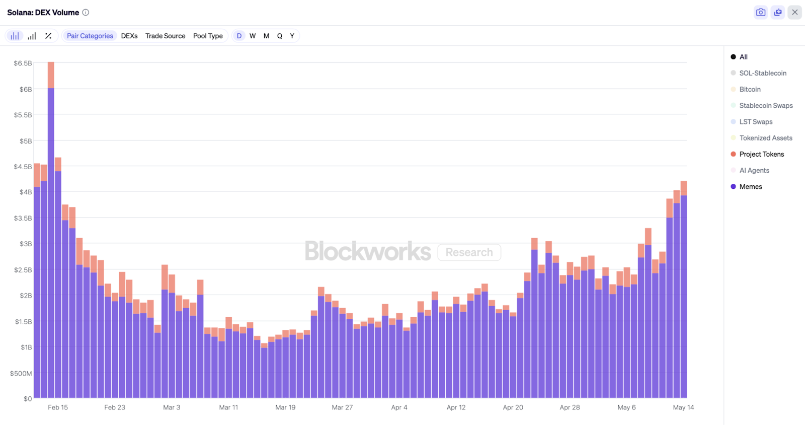Click the last bar near May 14
The width and height of the screenshot is (805, 425).
coord(684,290)
